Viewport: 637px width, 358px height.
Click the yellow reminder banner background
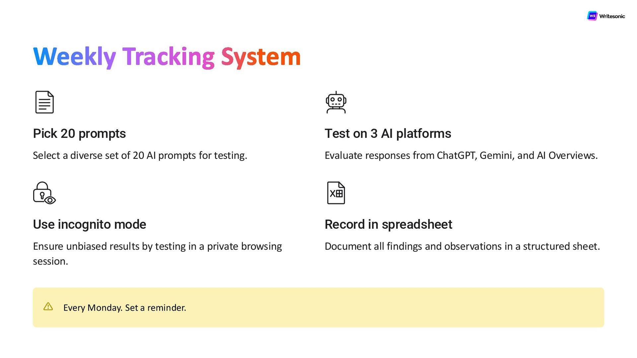[398, 308]
